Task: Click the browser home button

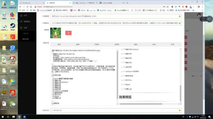Action: click(31, 7)
